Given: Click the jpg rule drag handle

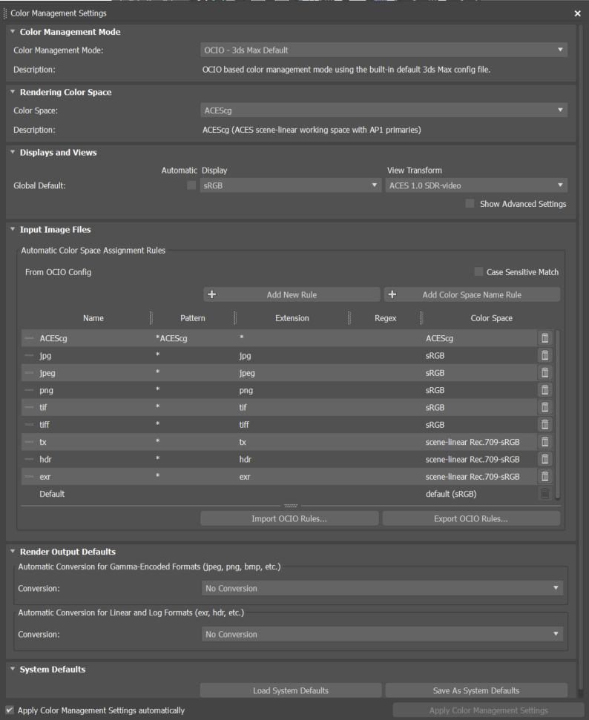Looking at the screenshot, I should [29, 355].
